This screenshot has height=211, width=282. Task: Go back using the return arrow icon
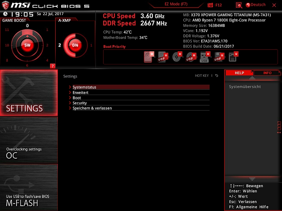[216, 76]
